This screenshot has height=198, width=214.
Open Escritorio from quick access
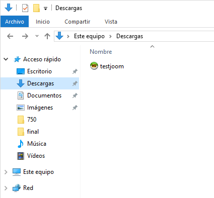point(39,71)
